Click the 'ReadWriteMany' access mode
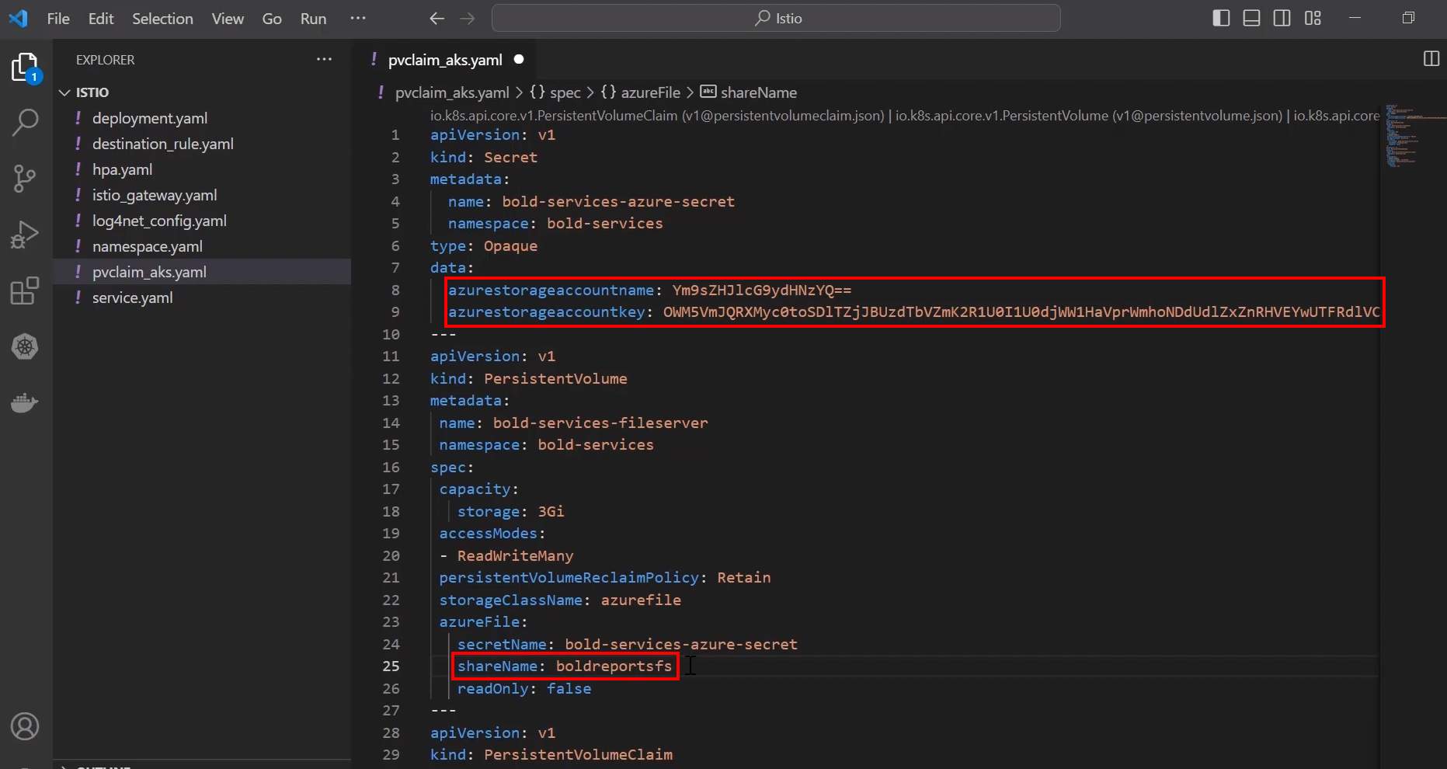 pyautogui.click(x=515, y=555)
